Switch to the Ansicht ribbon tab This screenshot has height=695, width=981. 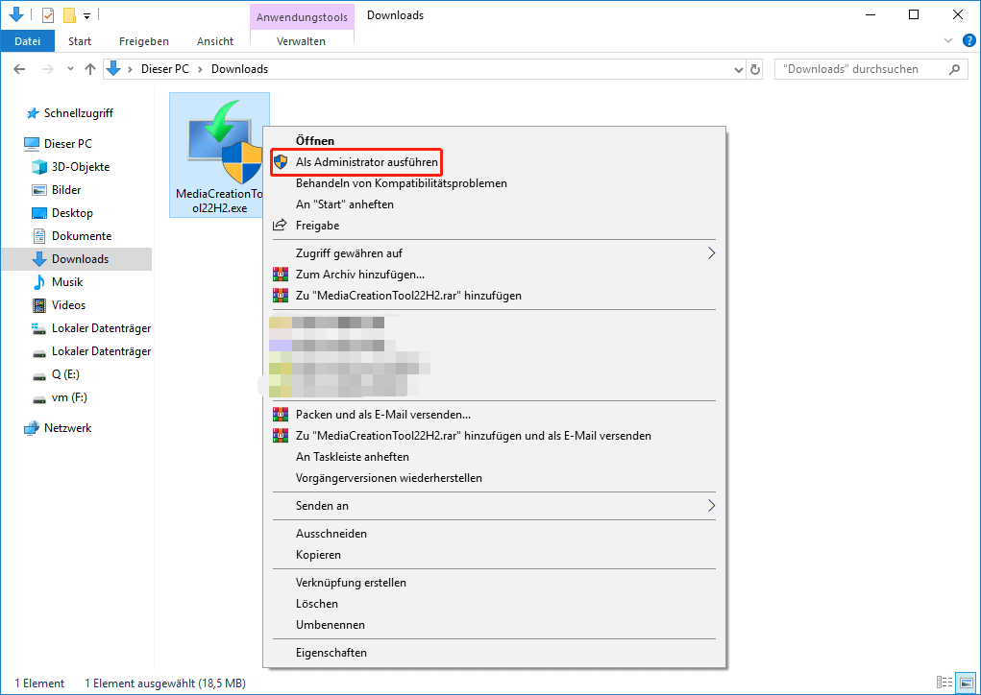pos(214,41)
